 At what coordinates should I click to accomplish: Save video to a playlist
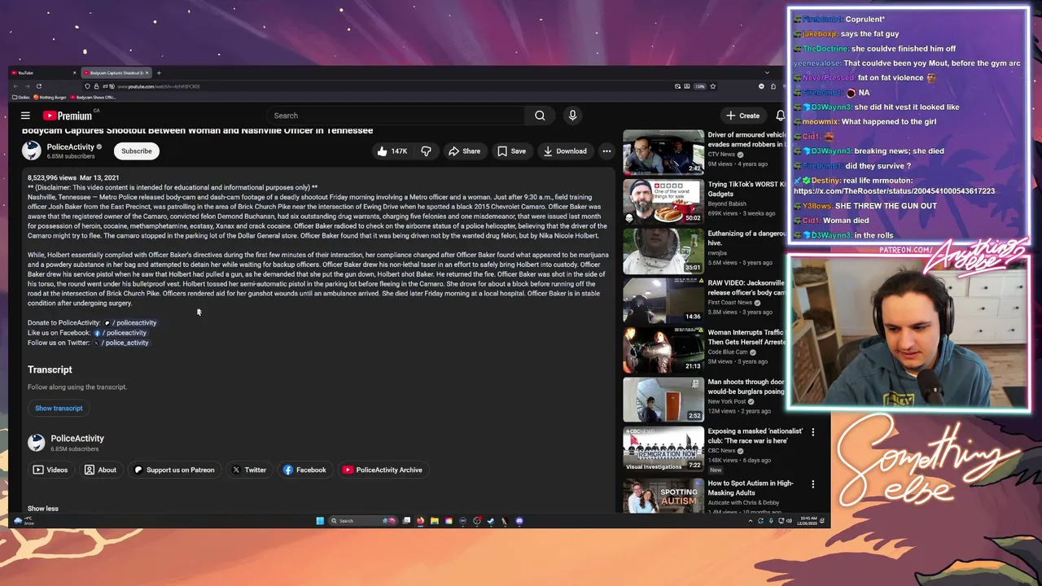(511, 151)
